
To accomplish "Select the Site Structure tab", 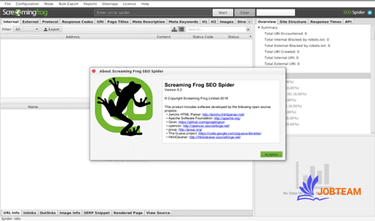I will [x=293, y=22].
